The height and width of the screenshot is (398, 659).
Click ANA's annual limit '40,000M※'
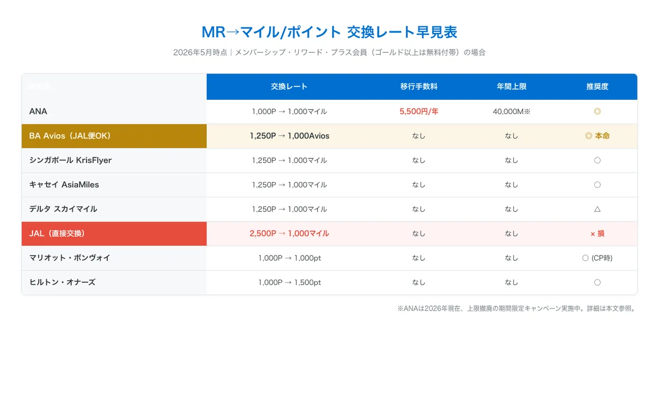(512, 111)
